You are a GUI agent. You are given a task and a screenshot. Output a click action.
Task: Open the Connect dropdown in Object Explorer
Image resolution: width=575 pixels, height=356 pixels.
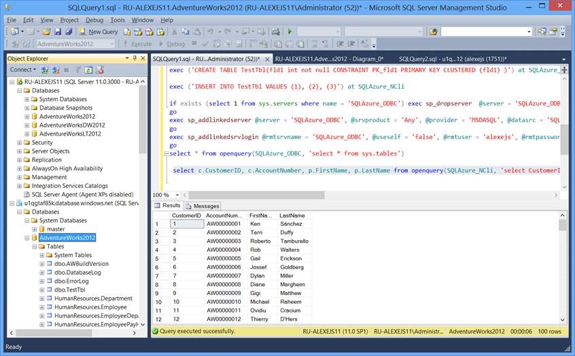[22, 70]
